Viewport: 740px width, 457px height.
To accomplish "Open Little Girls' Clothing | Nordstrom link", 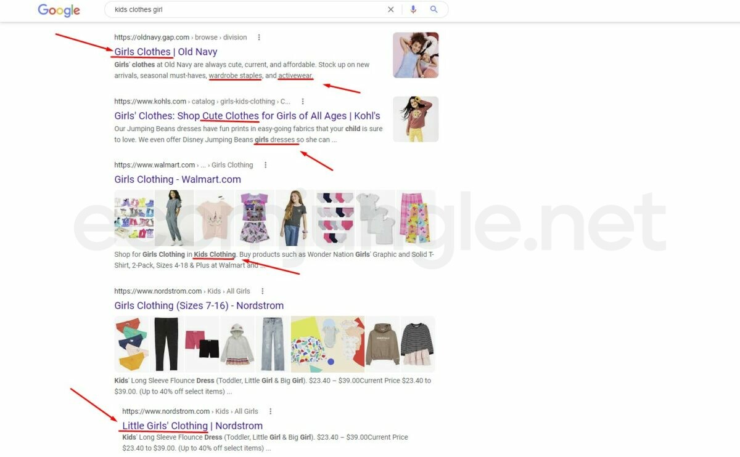I will [x=192, y=426].
